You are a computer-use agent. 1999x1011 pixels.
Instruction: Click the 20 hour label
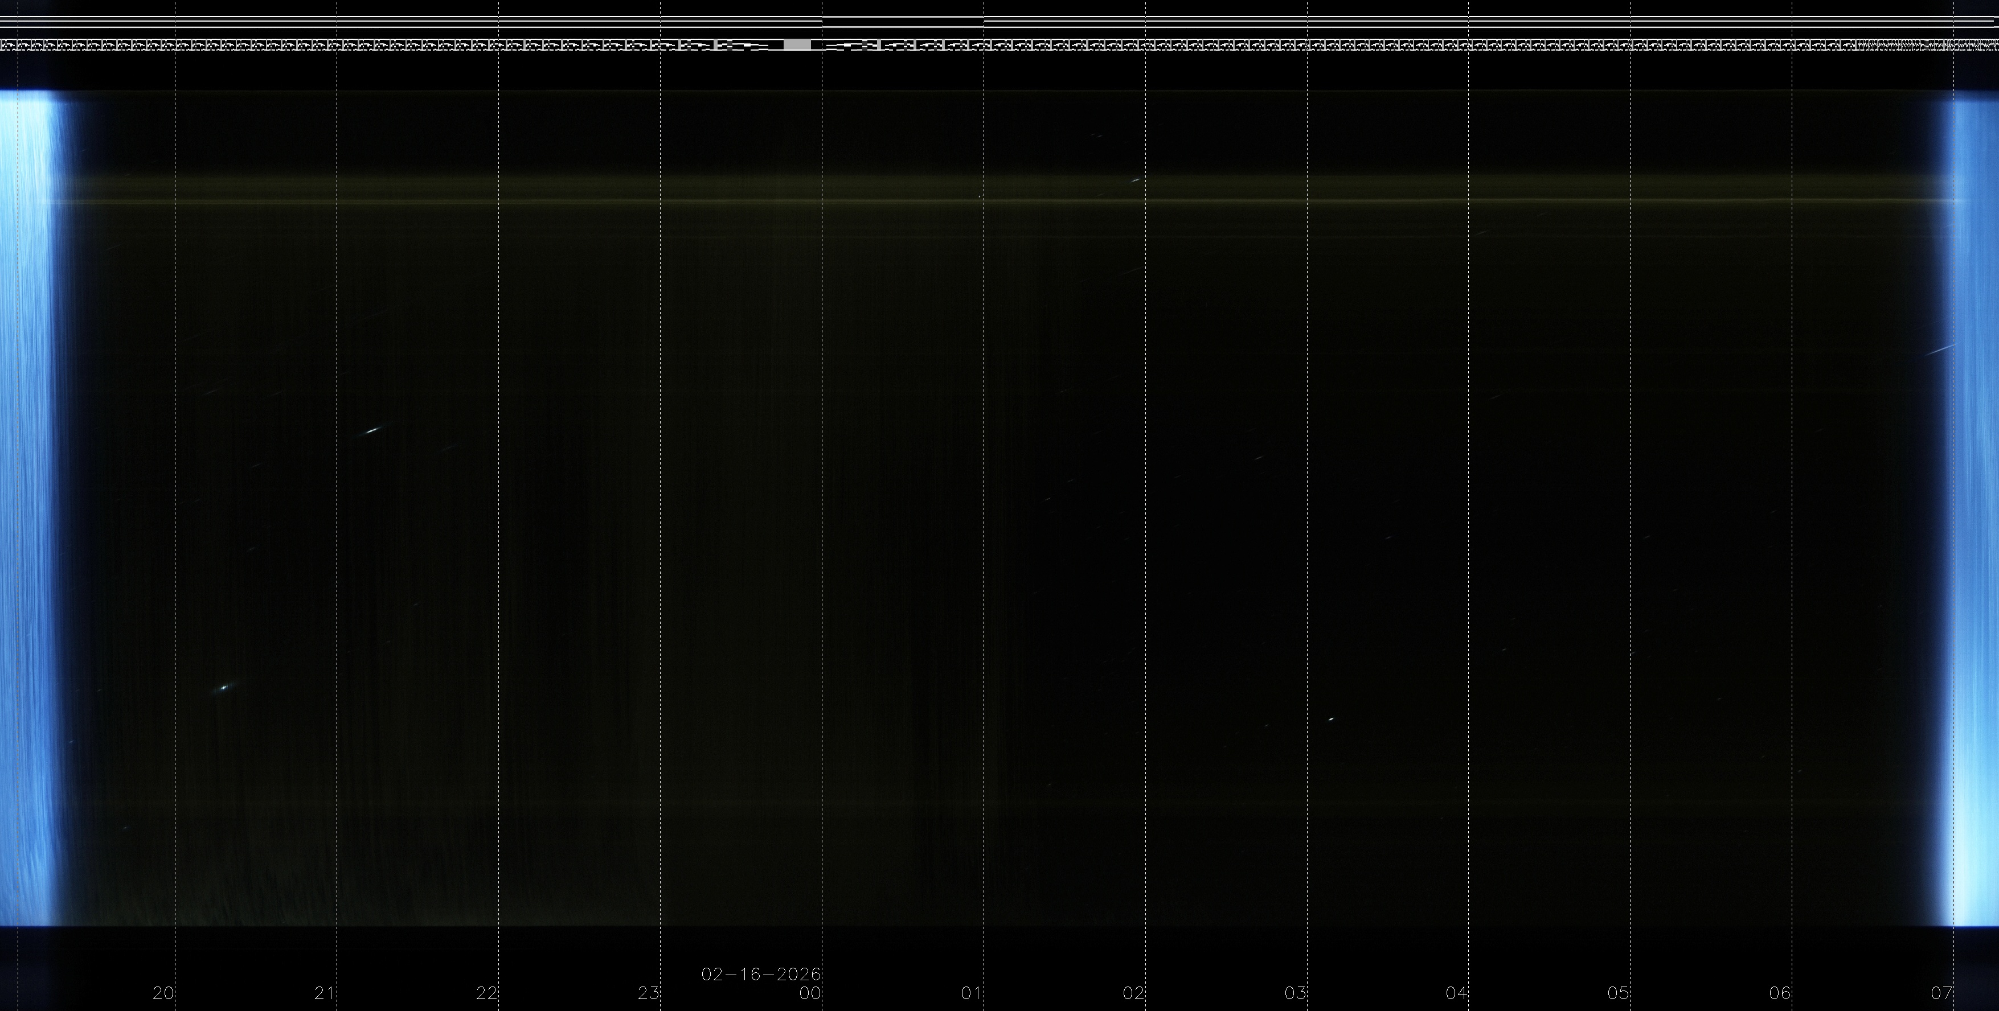pyautogui.click(x=163, y=993)
